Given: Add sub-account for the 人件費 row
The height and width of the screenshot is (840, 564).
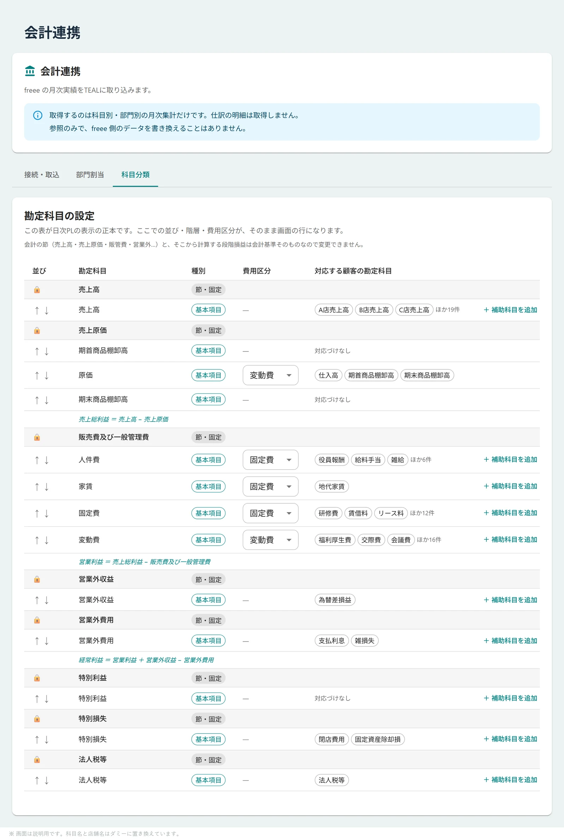Looking at the screenshot, I should (510, 459).
